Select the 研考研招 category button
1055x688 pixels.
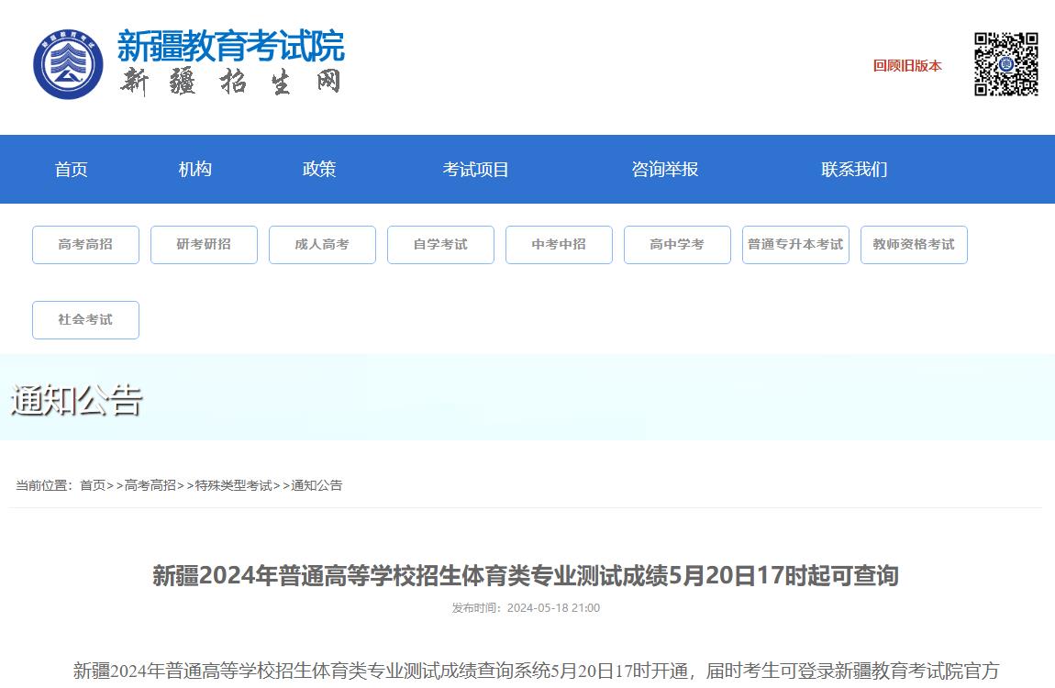tap(204, 244)
